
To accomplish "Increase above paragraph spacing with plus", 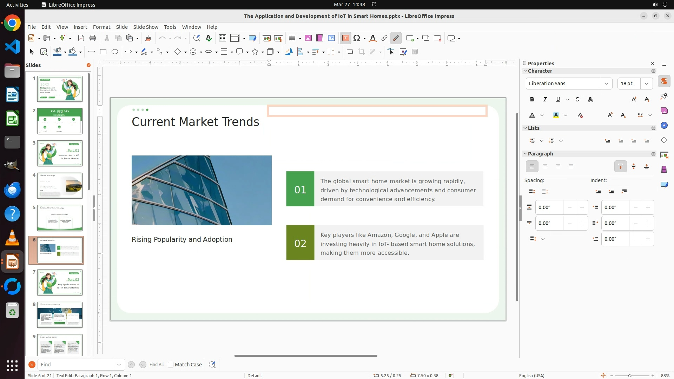I will pos(582,207).
